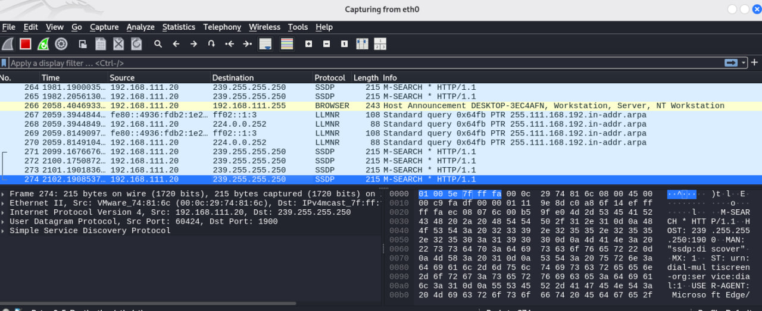Apply the display filter with the blue arrow button
Viewport: 762px width, 311px height.
tap(730, 63)
